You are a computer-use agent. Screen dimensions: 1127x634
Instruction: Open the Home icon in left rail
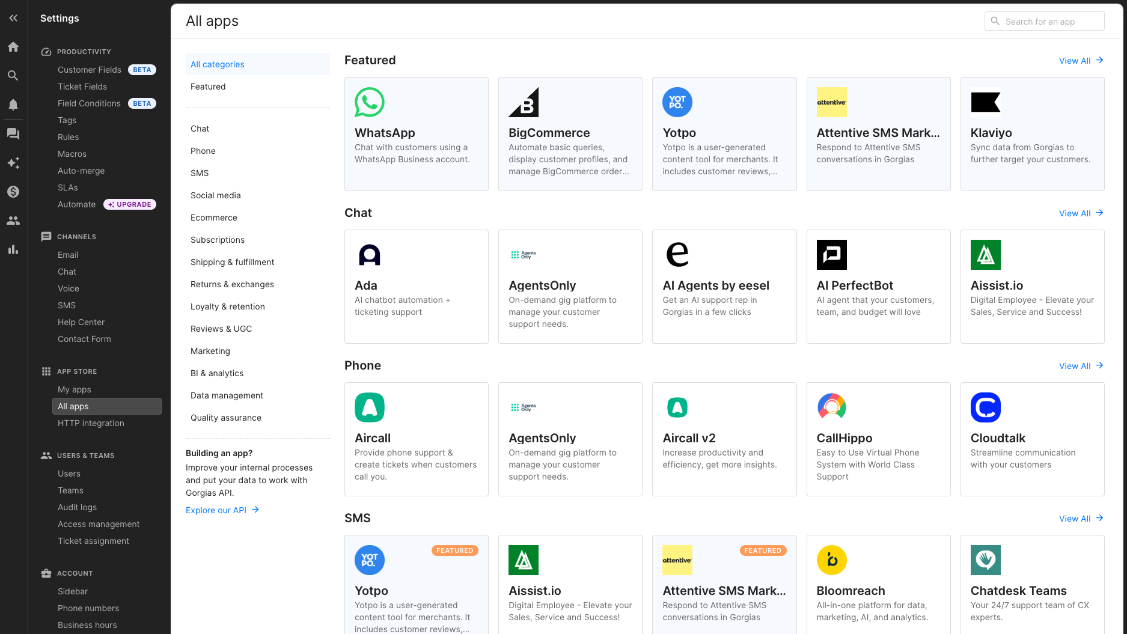(x=13, y=47)
